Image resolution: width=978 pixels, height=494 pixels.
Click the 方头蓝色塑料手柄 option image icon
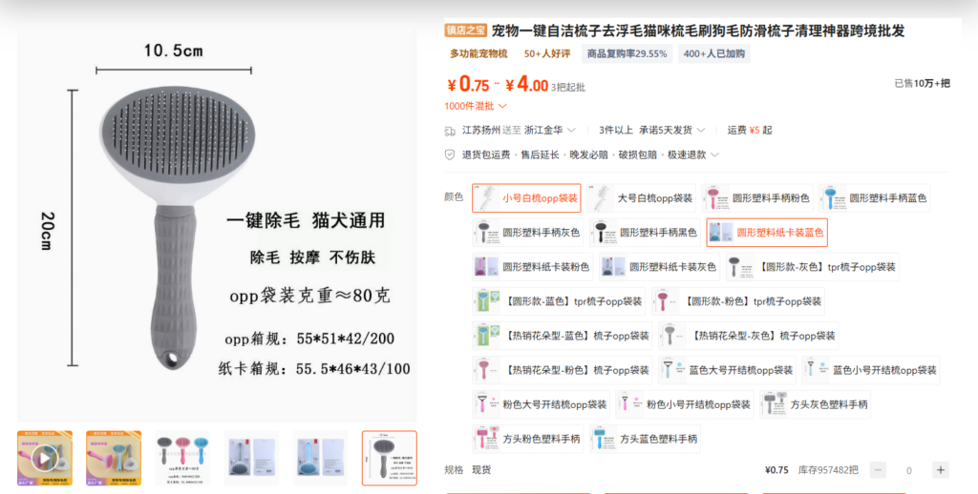tap(603, 439)
